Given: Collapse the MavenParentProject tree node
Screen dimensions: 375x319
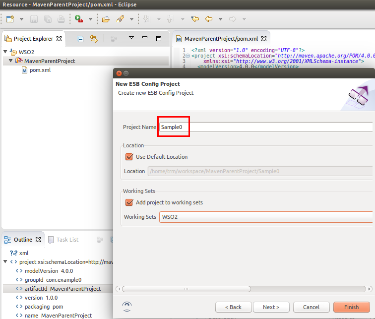Looking at the screenshot, I should coord(11,61).
